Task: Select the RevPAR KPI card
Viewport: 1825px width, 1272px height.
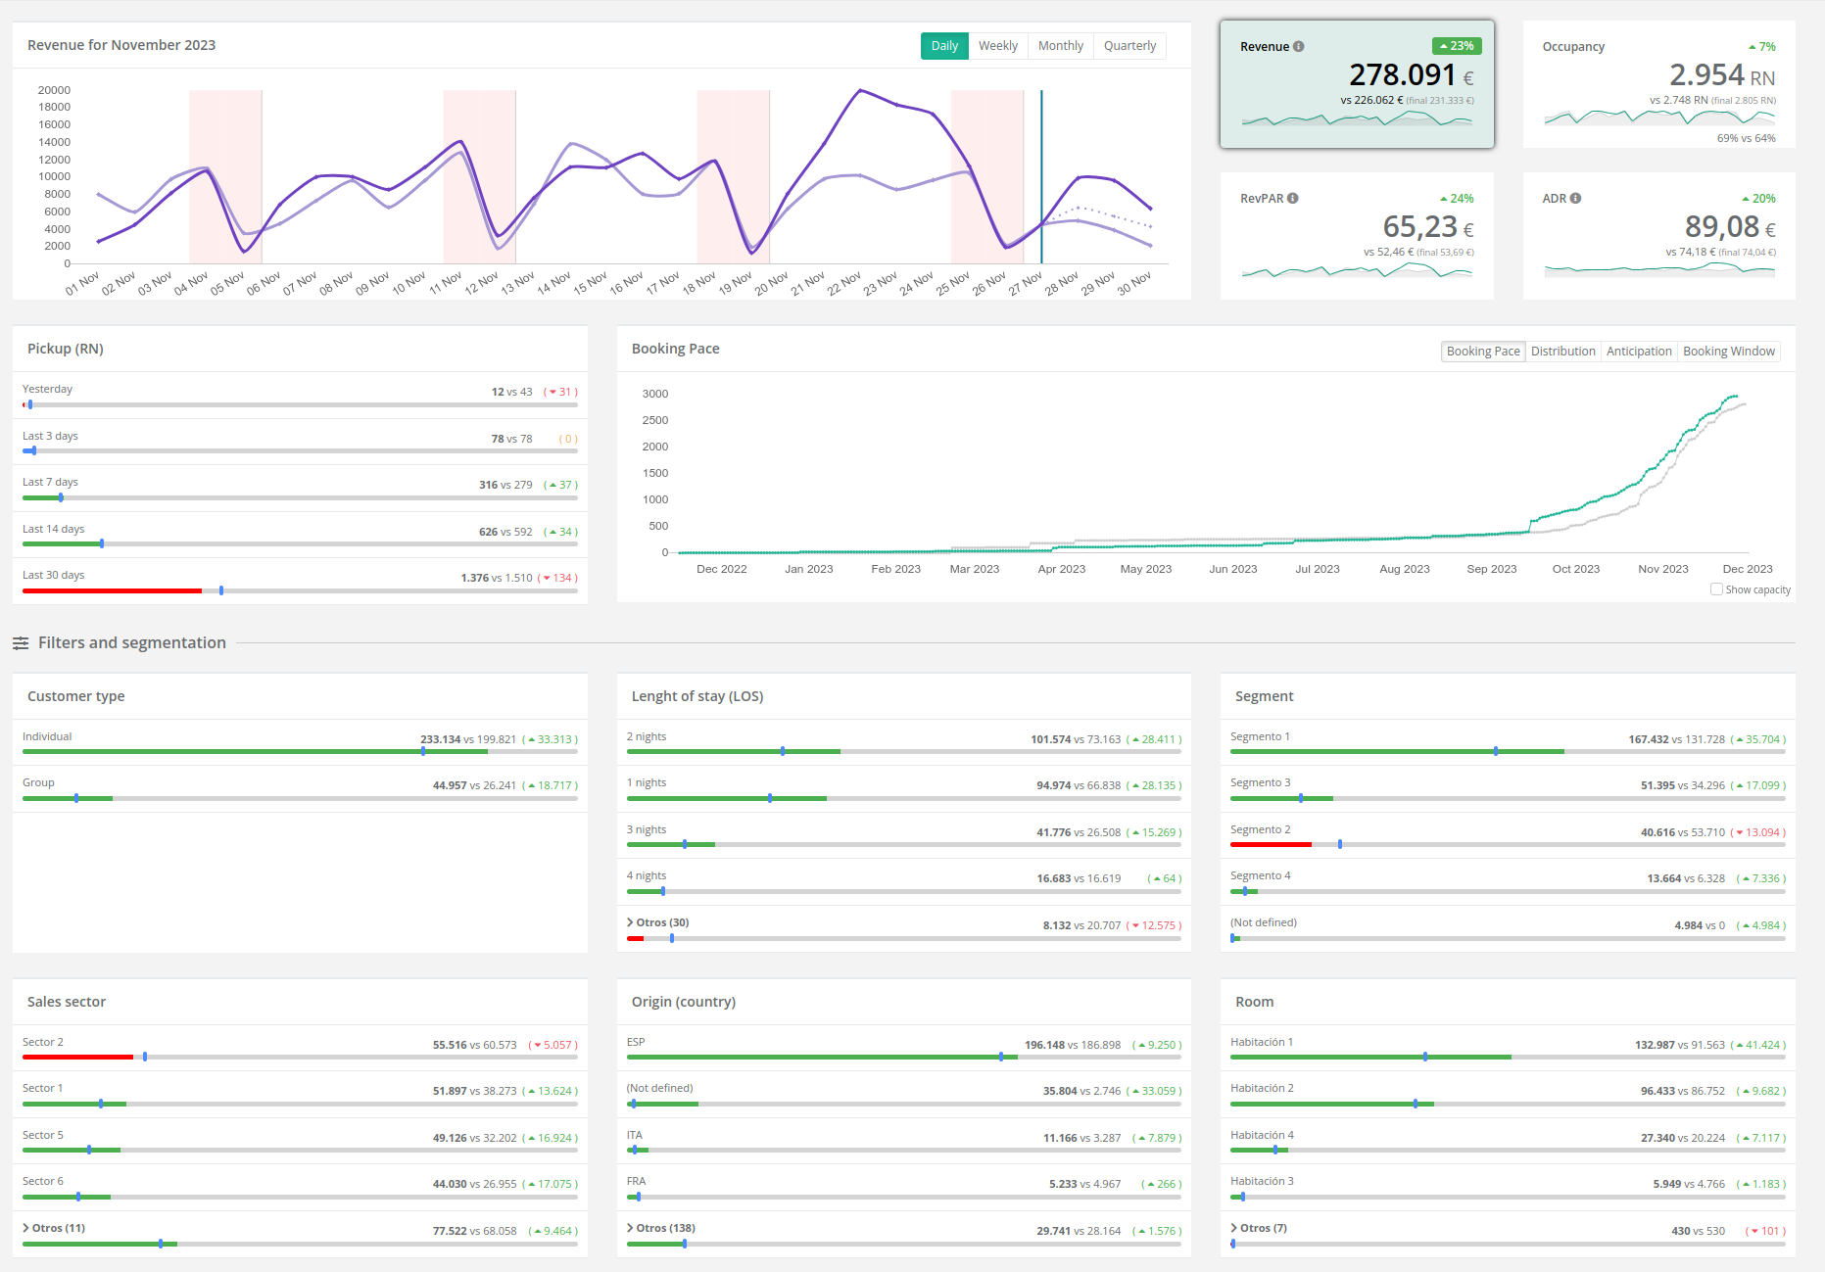Action: 1357,236
